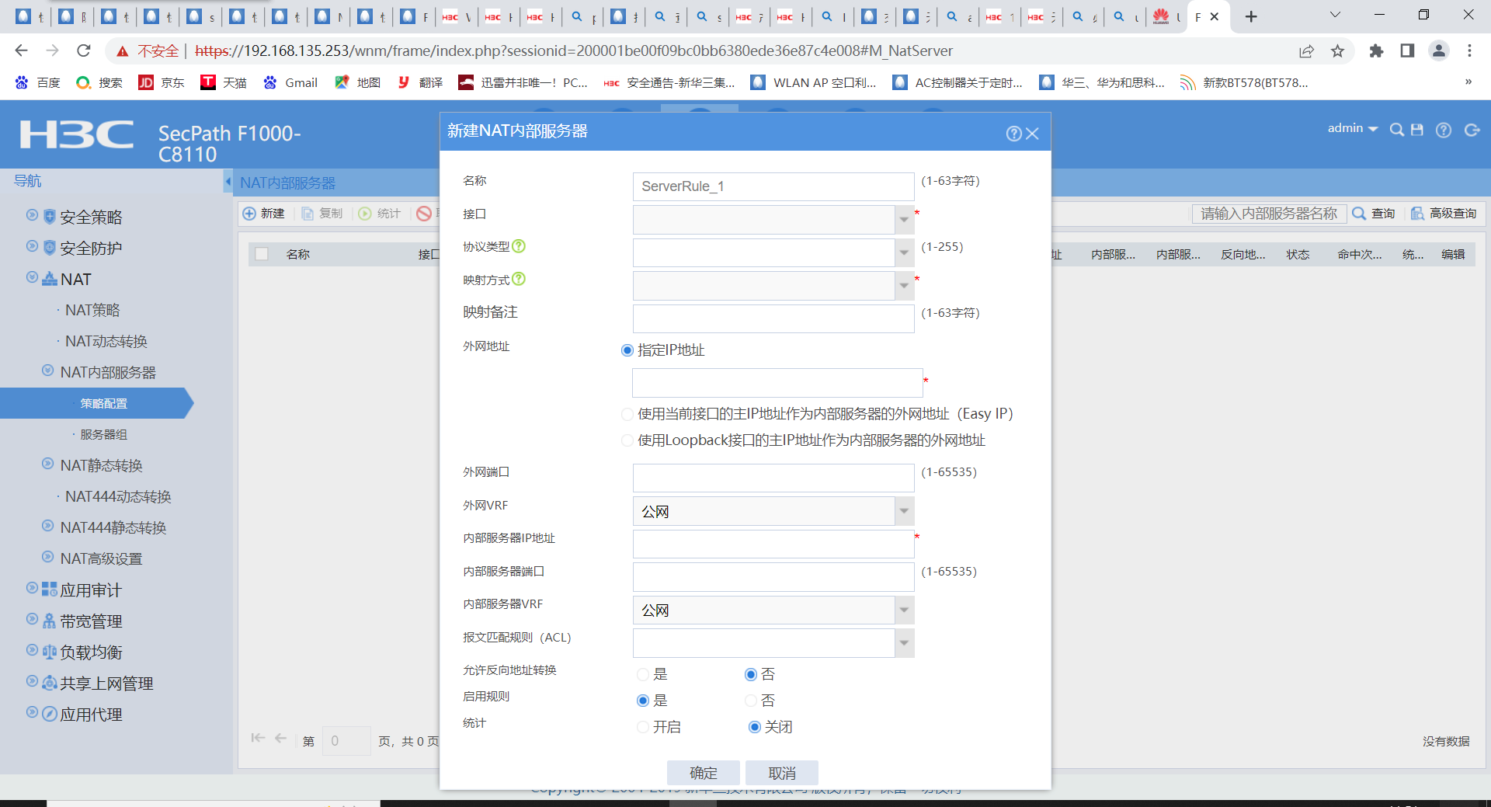
Task: Set 启用规则 to 否
Action: click(751, 701)
